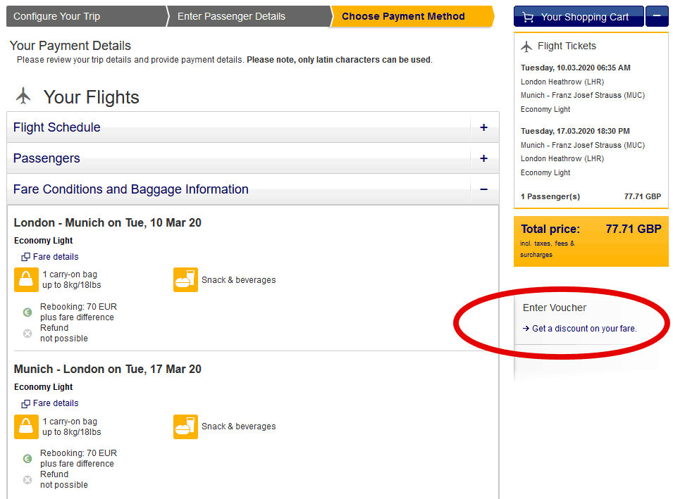The height and width of the screenshot is (499, 673).
Task: Click Snack & beverages icon for Munich-London
Action: point(185,427)
